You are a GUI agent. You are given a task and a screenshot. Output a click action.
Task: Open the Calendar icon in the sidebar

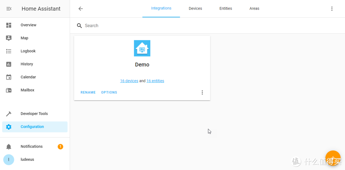pos(9,77)
